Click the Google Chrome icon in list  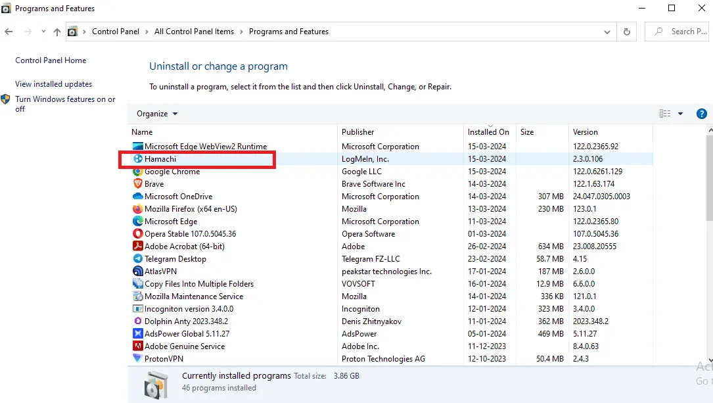(137, 172)
